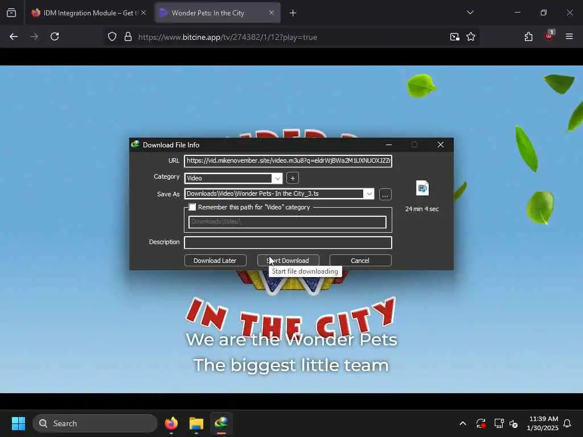Close the Wonder Pets tab

click(x=272, y=13)
